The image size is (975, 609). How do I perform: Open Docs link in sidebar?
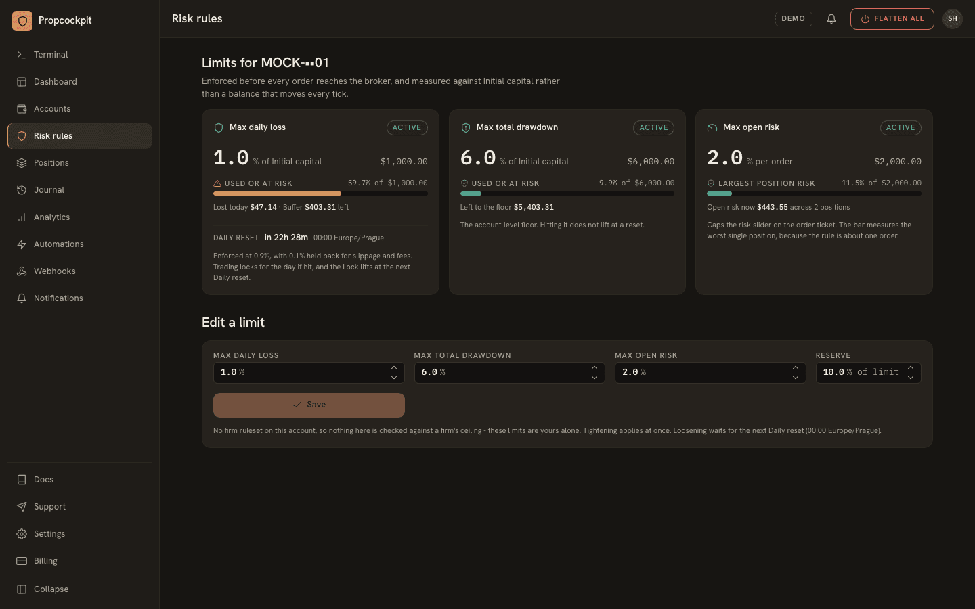click(x=79, y=480)
